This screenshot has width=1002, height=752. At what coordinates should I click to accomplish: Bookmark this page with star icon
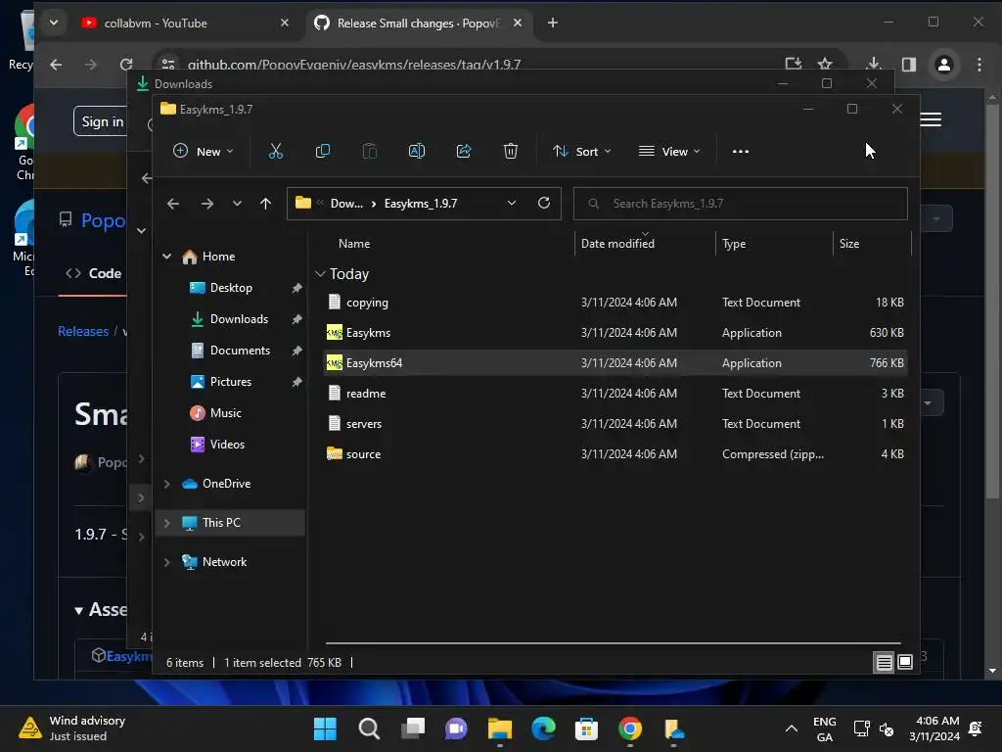(x=825, y=64)
